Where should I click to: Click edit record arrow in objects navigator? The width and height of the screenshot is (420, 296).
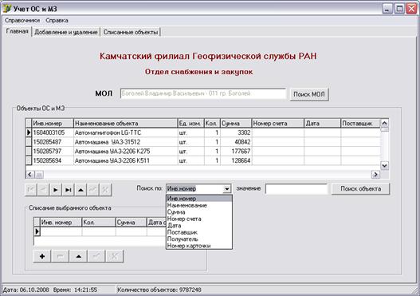tap(80, 190)
